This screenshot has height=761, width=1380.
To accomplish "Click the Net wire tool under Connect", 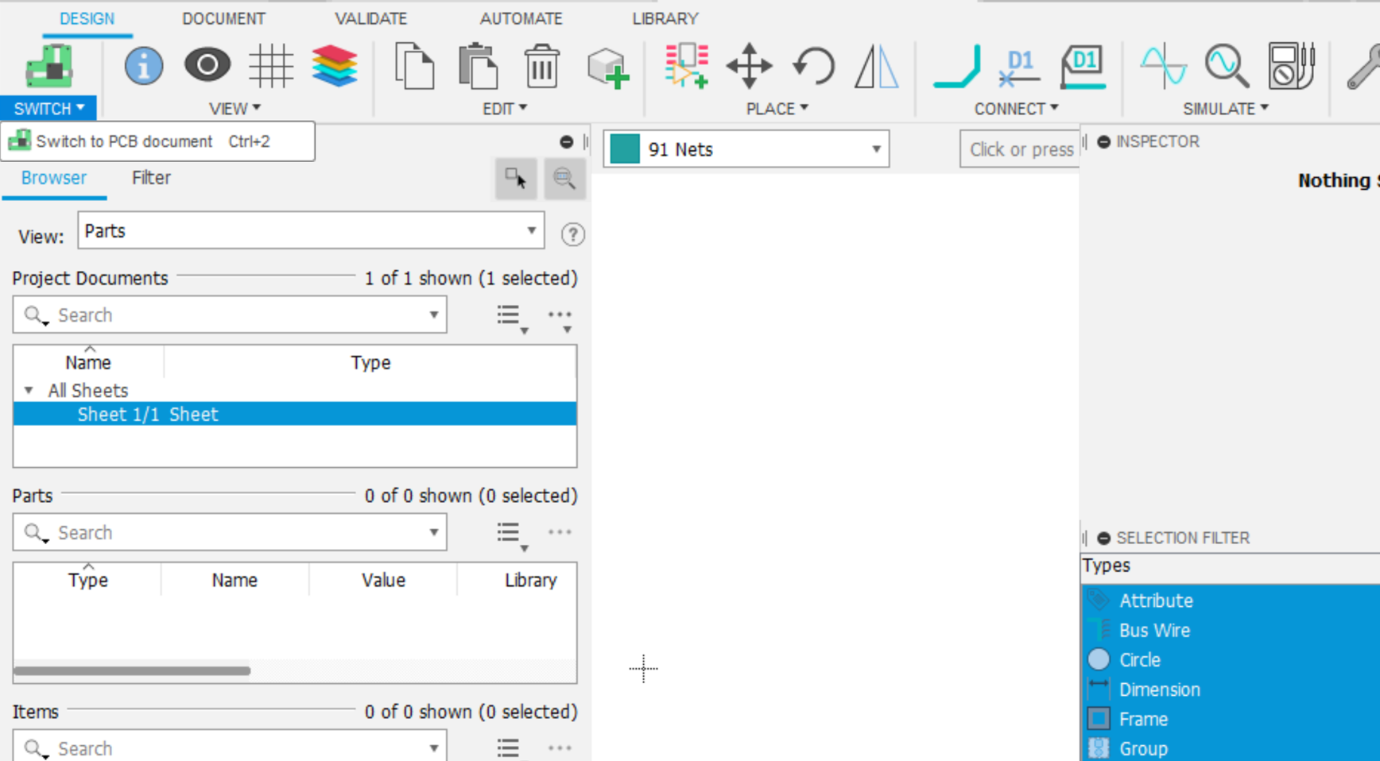I will (x=956, y=67).
